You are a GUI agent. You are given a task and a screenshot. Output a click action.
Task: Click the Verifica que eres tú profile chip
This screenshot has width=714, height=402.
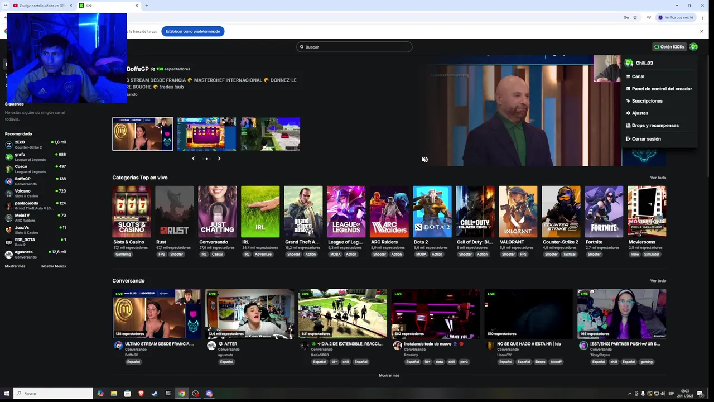(x=676, y=17)
